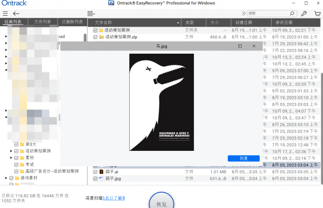Open the view mode grid dropdown
This screenshot has height=208, width=323.
(x=91, y=14)
